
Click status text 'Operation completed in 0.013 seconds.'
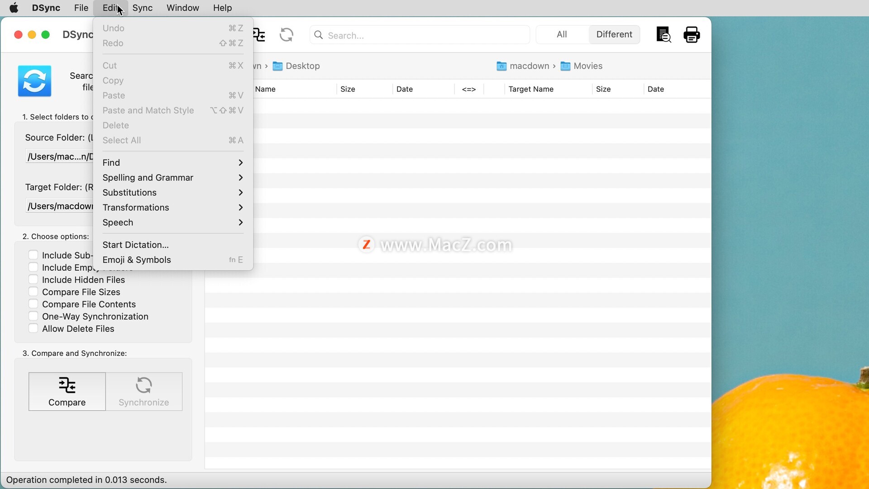point(86,480)
